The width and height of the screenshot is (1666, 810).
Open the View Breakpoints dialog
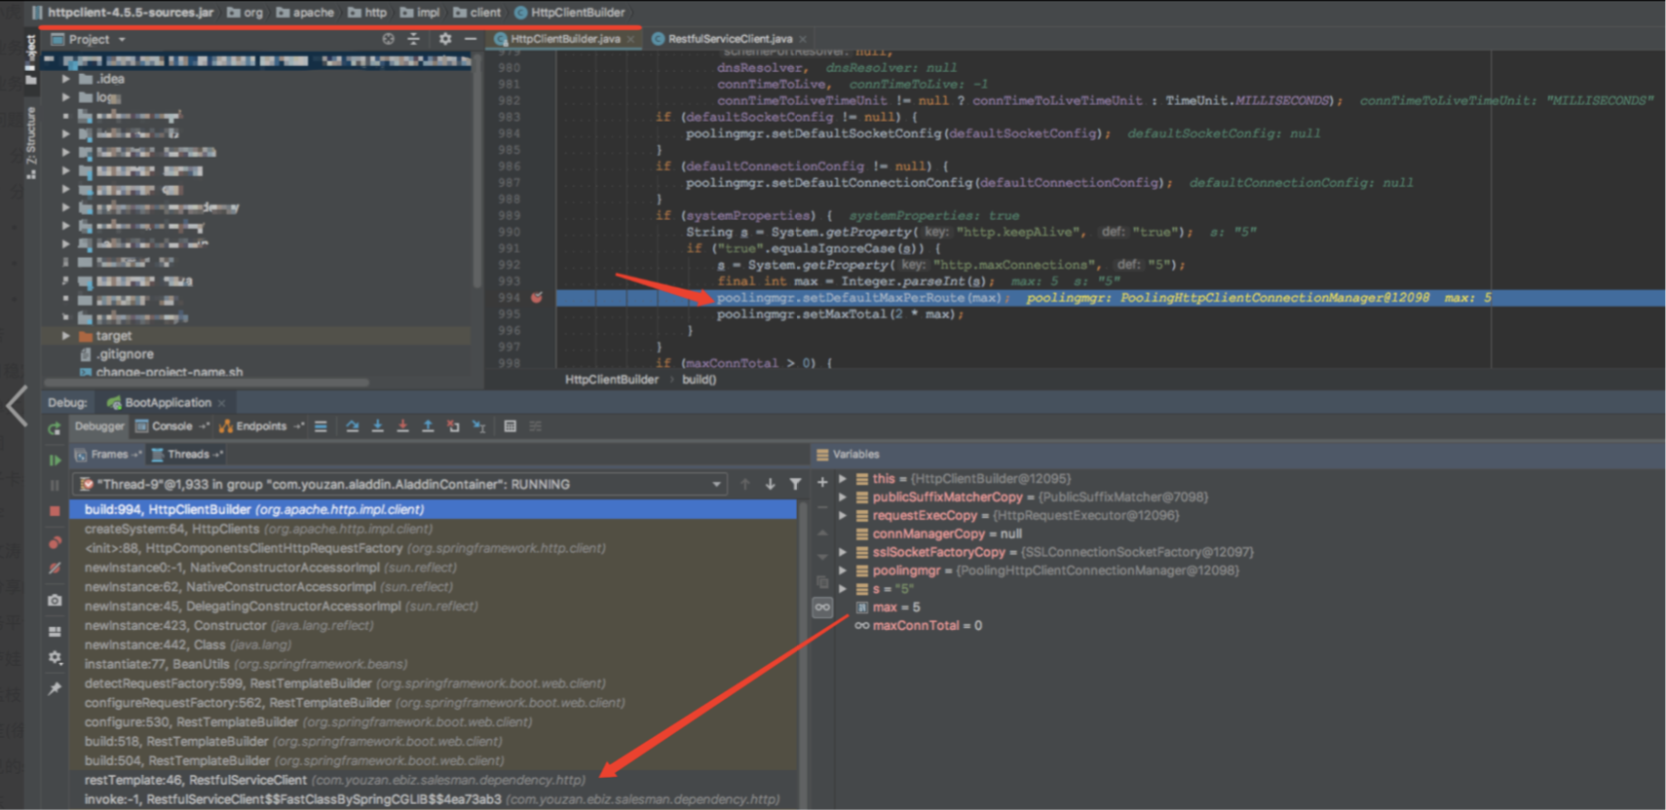pyautogui.click(x=55, y=542)
